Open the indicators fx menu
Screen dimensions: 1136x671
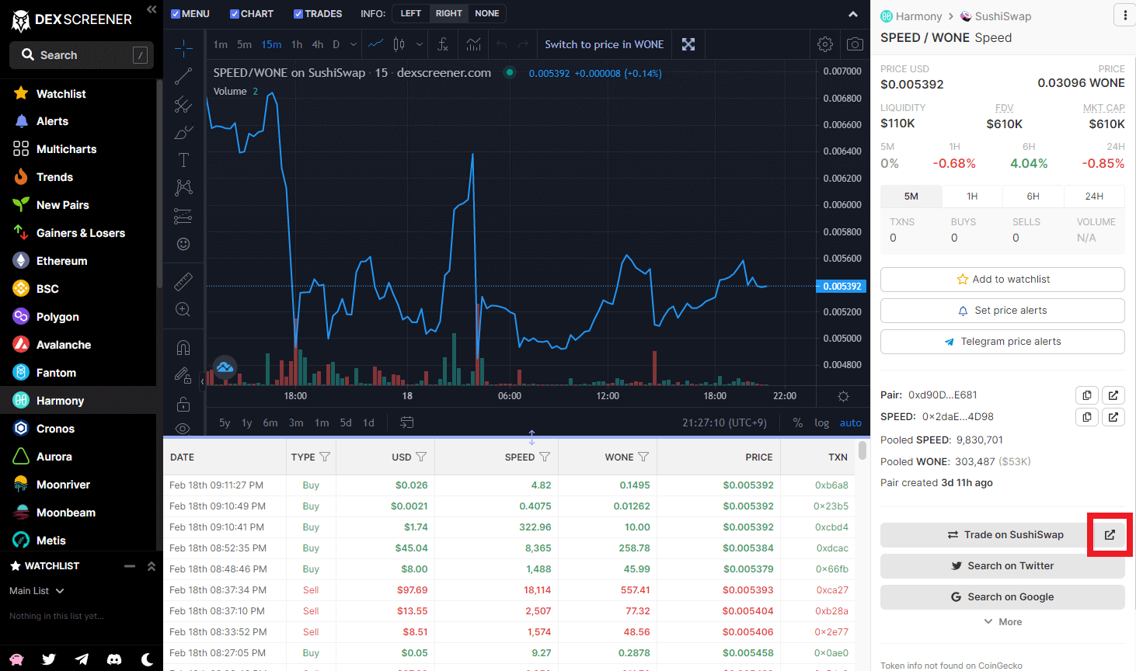(x=443, y=44)
